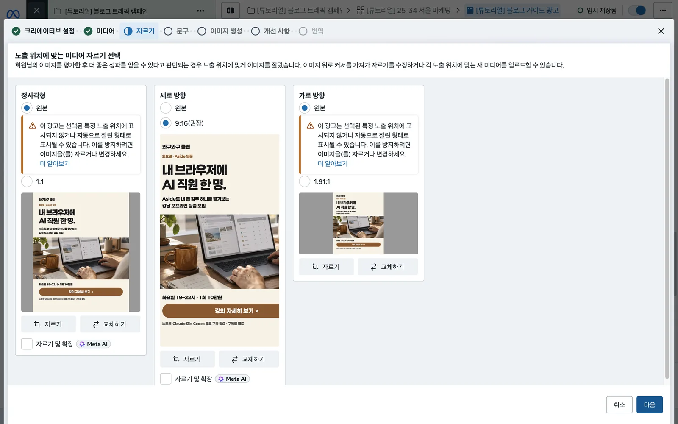Go to 이미지 생성 step
Screen dimensions: 678x424
pos(220,31)
